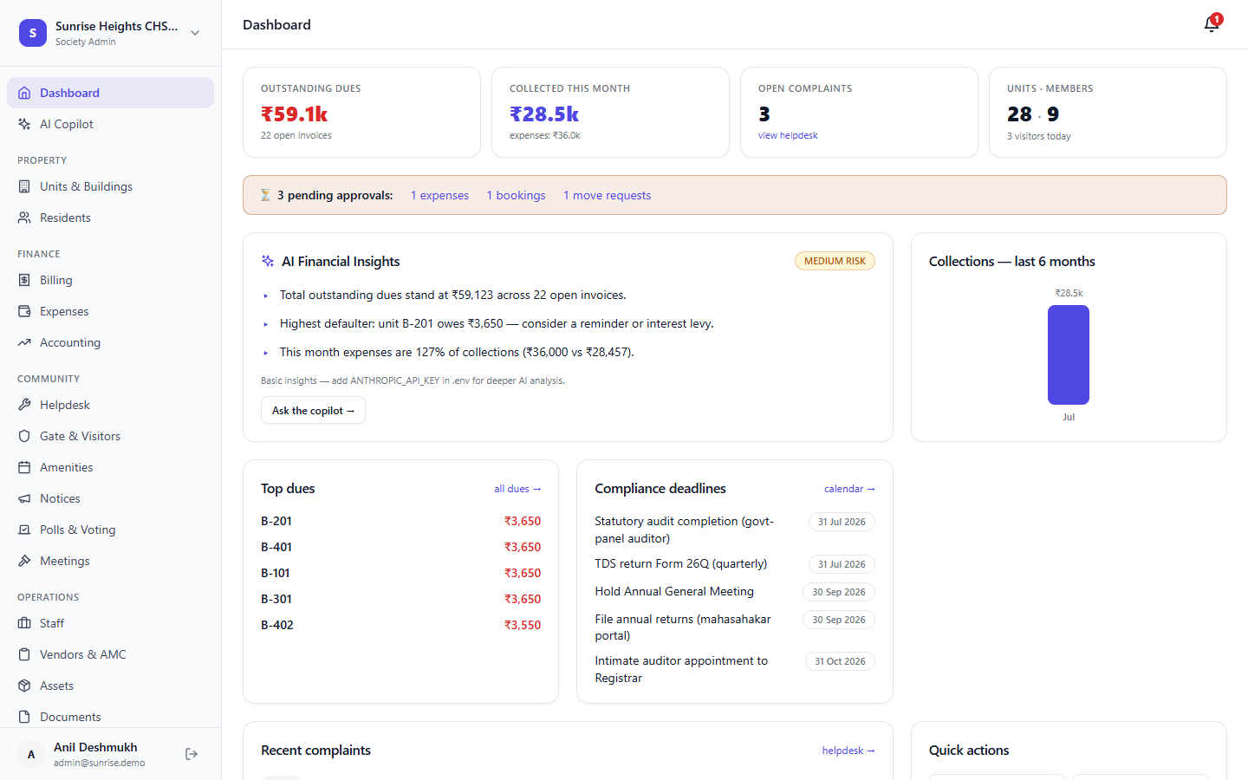
Task: Open the 1 expenses pending approval link
Action: [439, 195]
